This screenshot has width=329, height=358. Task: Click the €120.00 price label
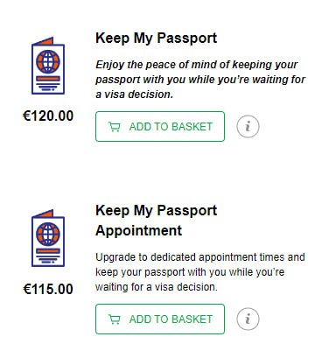[x=48, y=116]
